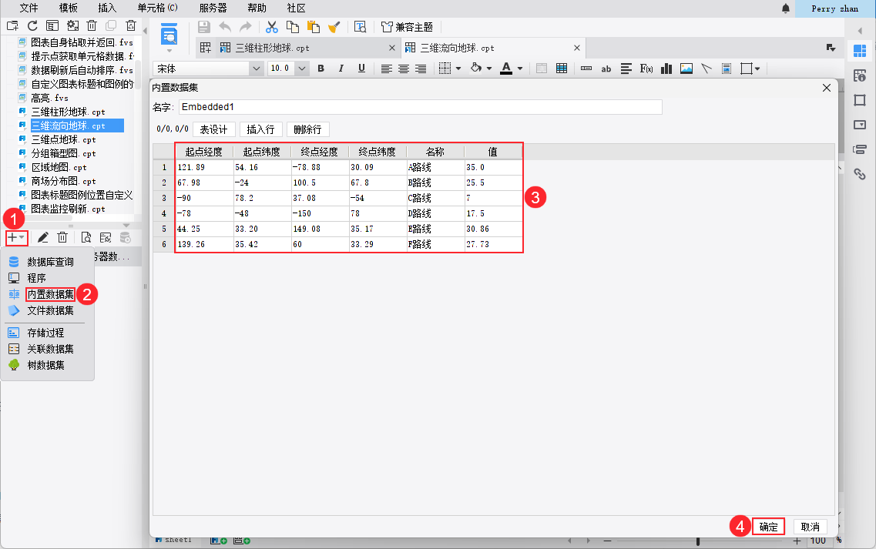Select 内置数据集 from the dataset menu
This screenshot has width=876, height=549.
[x=50, y=294]
